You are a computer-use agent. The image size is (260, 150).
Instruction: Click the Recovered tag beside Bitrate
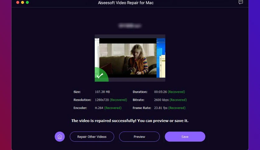(178, 100)
